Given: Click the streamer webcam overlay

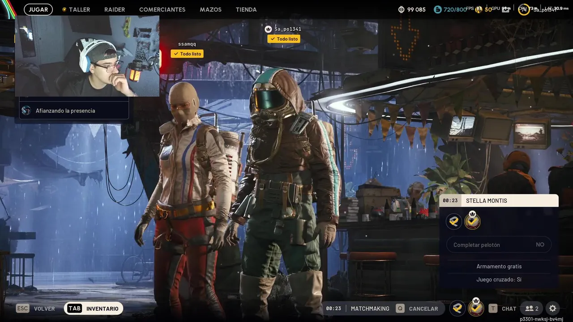Looking at the screenshot, I should [x=87, y=56].
